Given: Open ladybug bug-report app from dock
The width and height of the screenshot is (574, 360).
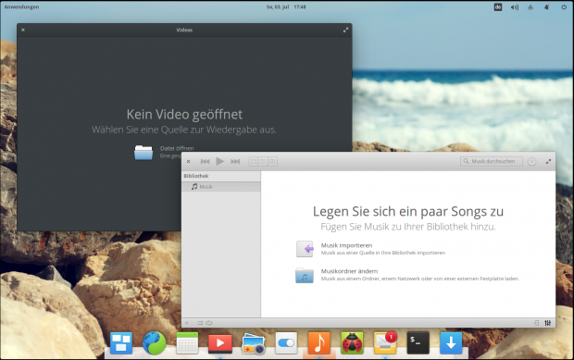Looking at the screenshot, I should (352, 343).
